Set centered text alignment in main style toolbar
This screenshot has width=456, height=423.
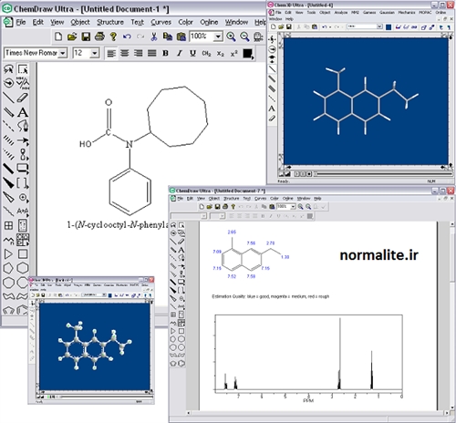coord(125,53)
